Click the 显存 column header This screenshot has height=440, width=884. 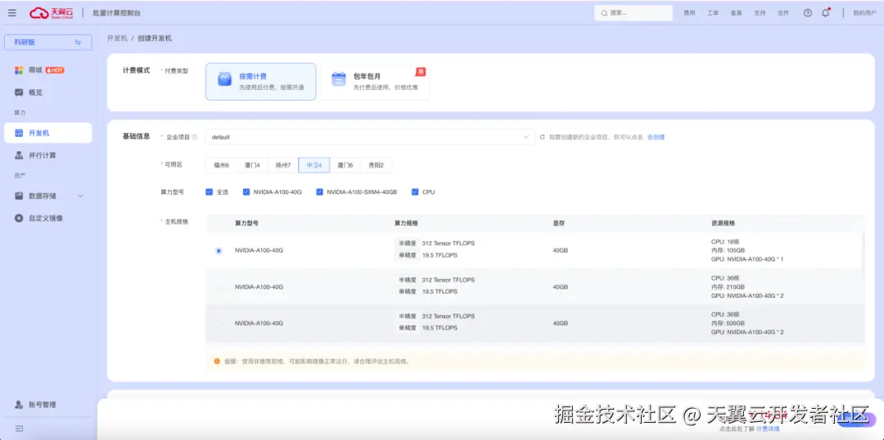(559, 223)
